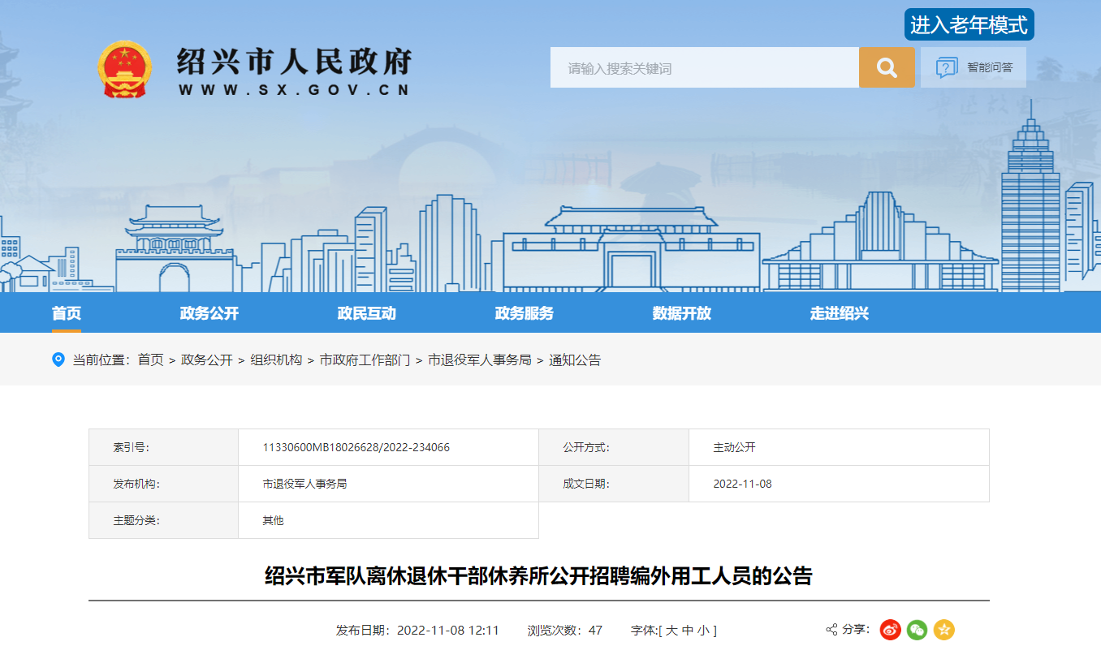
Task: Set font size to medium (中)
Action: coord(687,631)
